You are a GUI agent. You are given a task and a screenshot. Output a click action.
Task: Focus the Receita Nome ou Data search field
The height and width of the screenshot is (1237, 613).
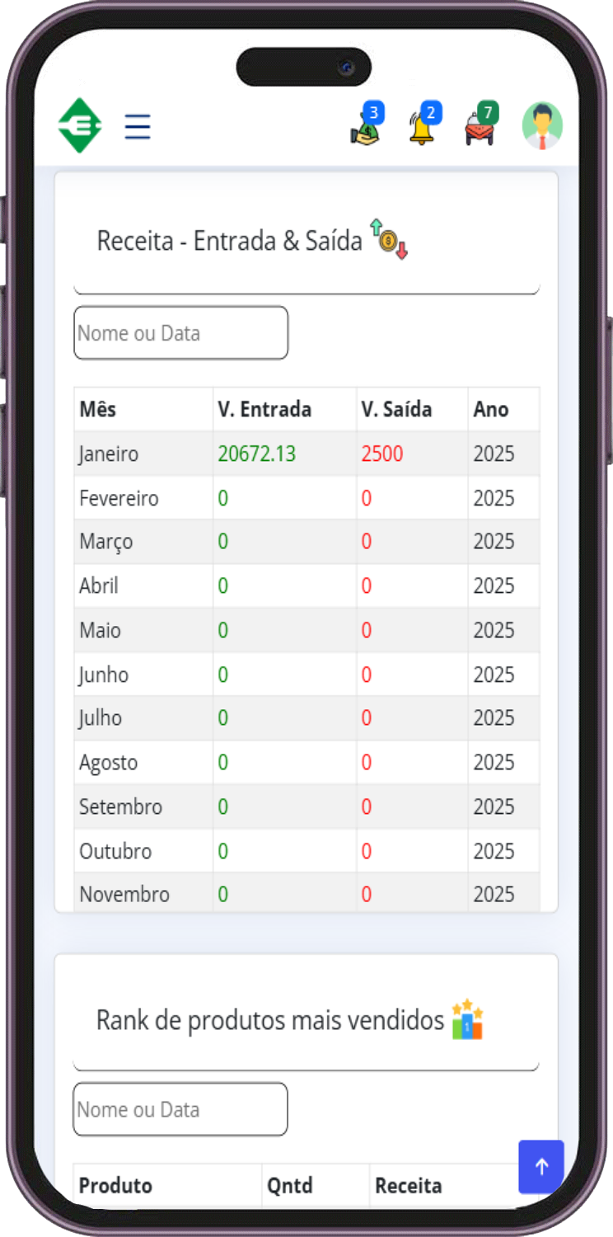181,333
